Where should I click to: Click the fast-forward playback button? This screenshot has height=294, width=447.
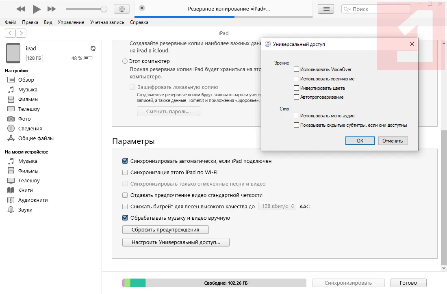tap(52, 9)
